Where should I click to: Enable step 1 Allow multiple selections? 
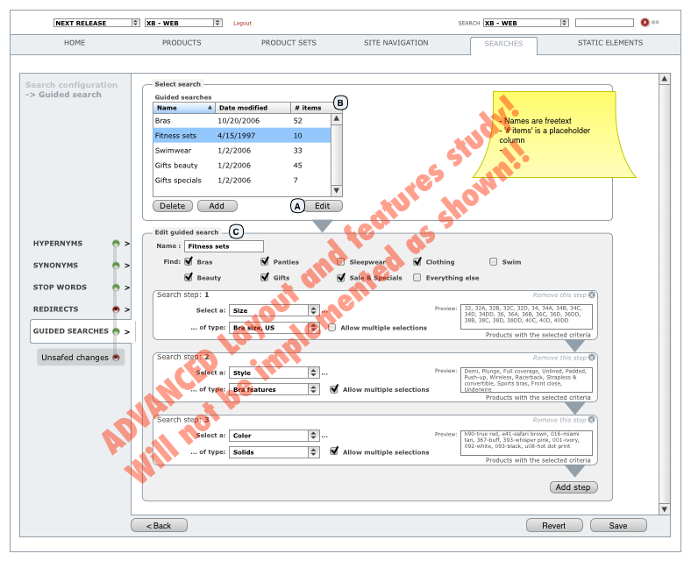click(331, 328)
